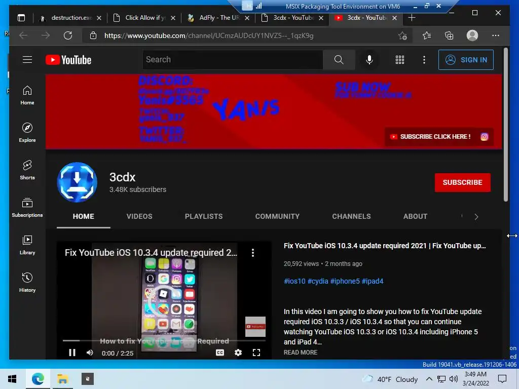This screenshot has width=519, height=389.
Task: Open the taskbar volume icon
Action: pyautogui.click(x=454, y=379)
